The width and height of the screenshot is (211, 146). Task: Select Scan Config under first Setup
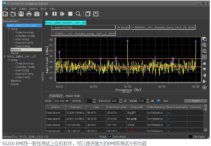(x=22, y=39)
